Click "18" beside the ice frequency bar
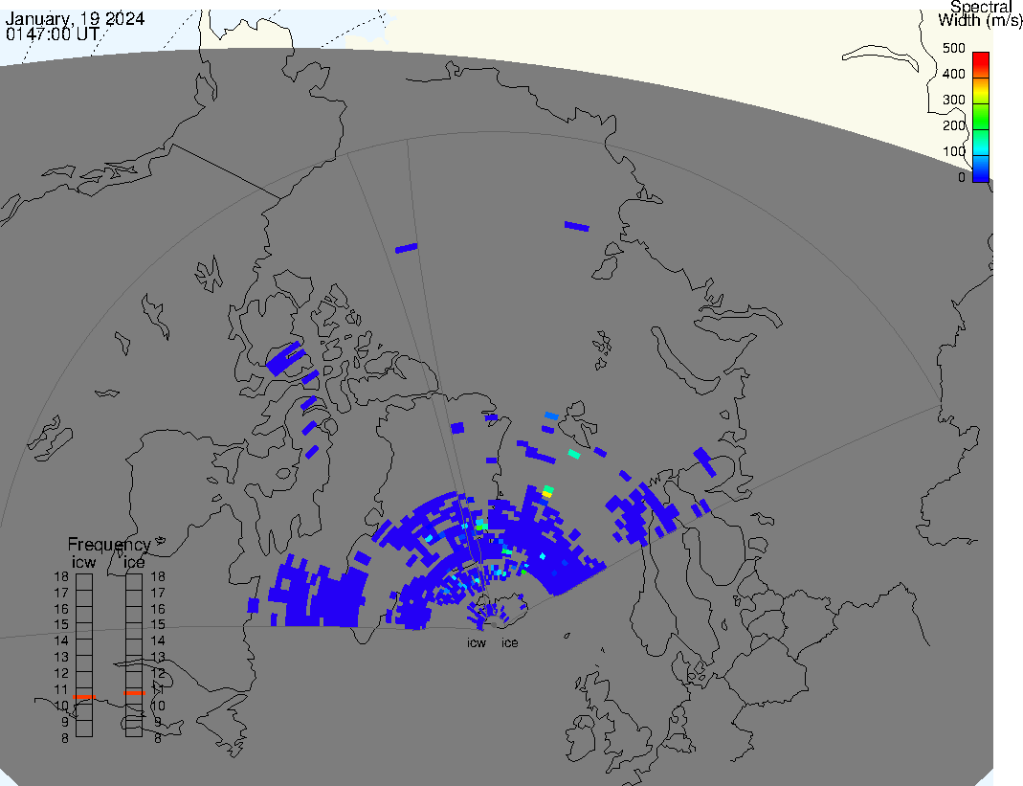 pyautogui.click(x=158, y=576)
